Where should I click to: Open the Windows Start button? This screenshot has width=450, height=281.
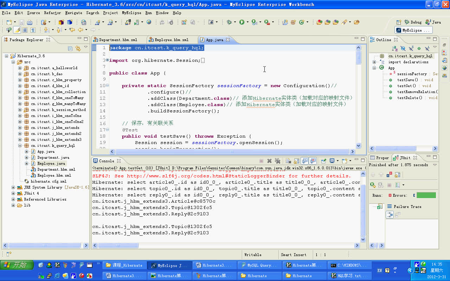(17, 265)
